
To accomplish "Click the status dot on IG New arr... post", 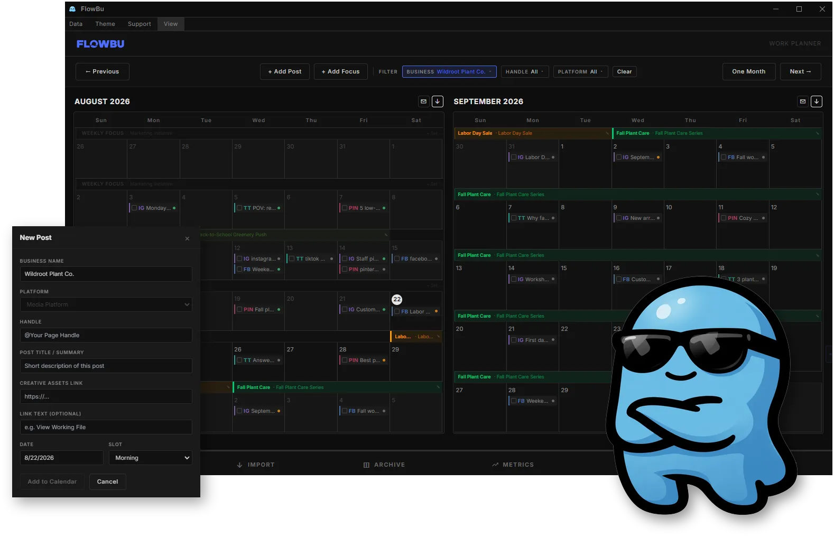I will coord(658,218).
